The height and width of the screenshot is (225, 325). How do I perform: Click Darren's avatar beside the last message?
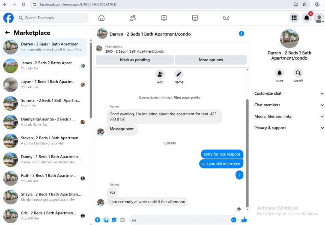pos(101,202)
